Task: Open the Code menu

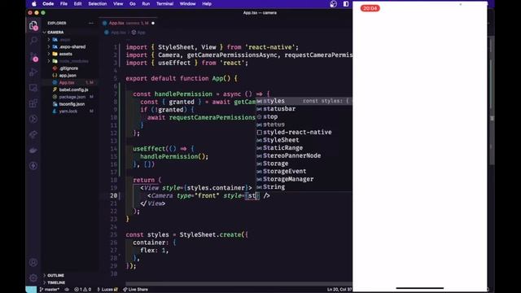Action: click(48, 4)
